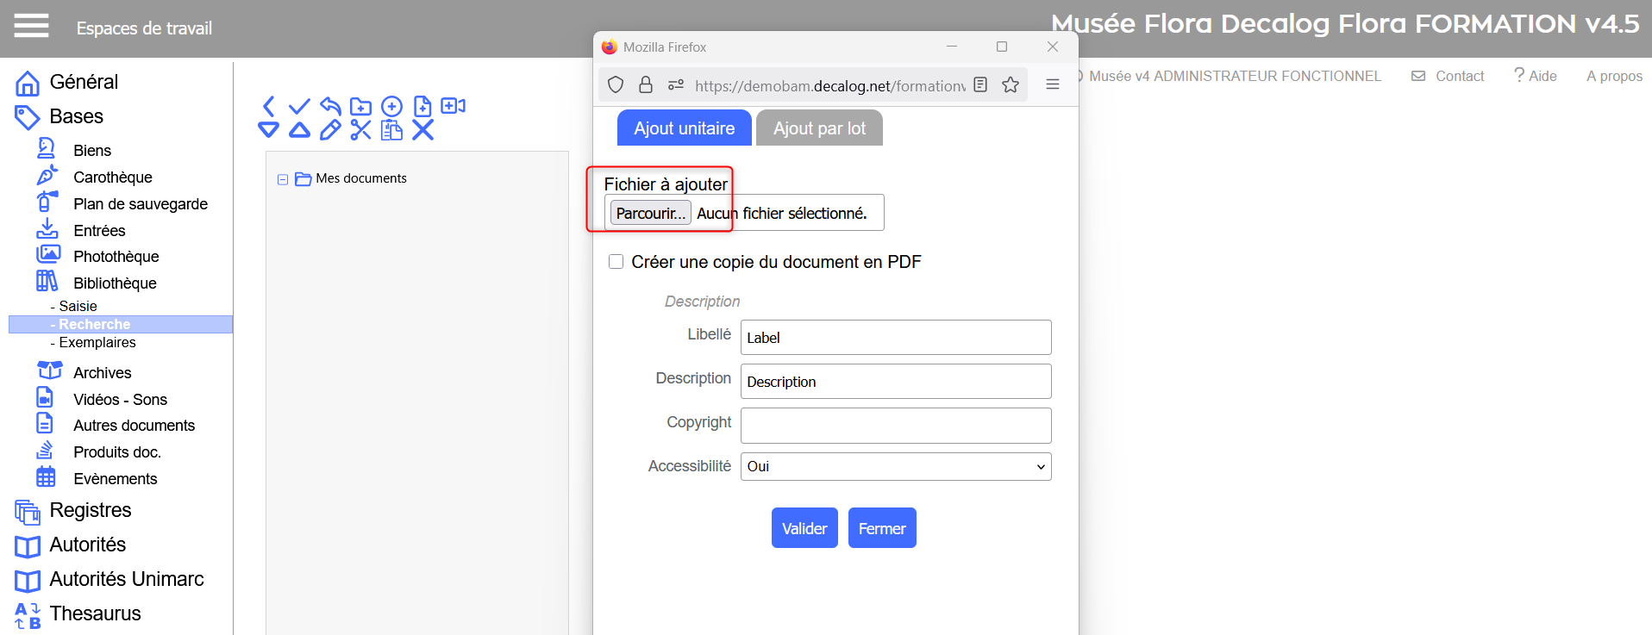Click the Plan de sauvegarde extinguisher icon
Screen dimensions: 1652x635
click(x=47, y=202)
